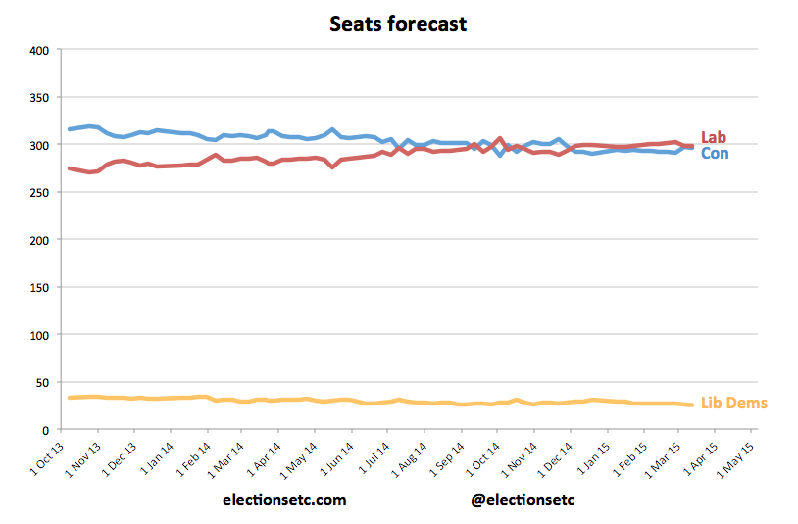This screenshot has height=524, width=798.
Task: Click the 50 y-axis label
Action: click(x=40, y=383)
